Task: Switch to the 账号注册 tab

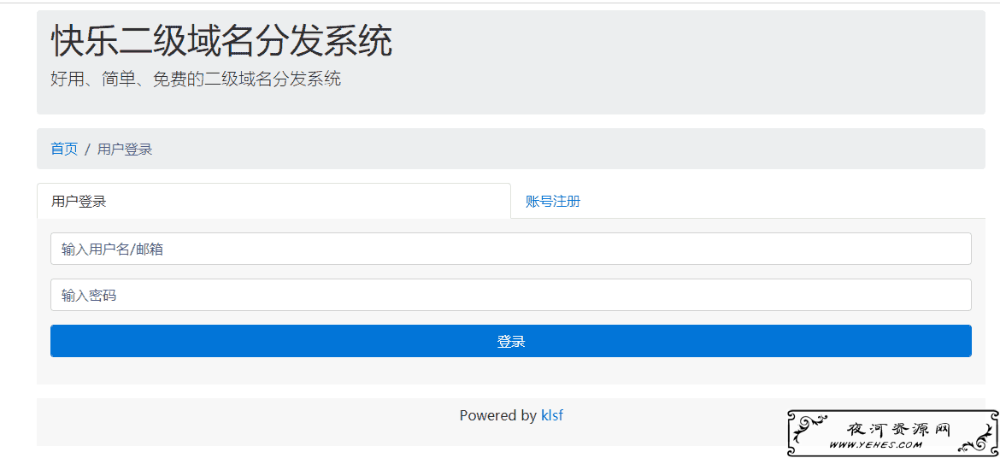Action: (x=553, y=202)
